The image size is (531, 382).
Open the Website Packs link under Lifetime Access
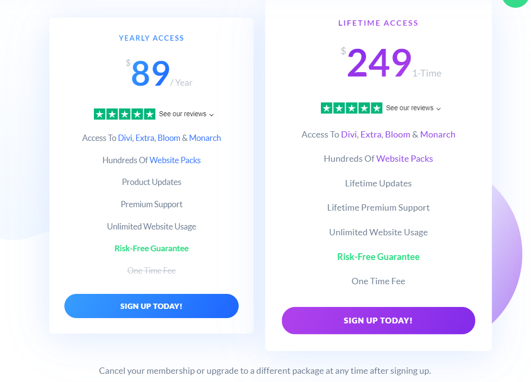pos(404,158)
